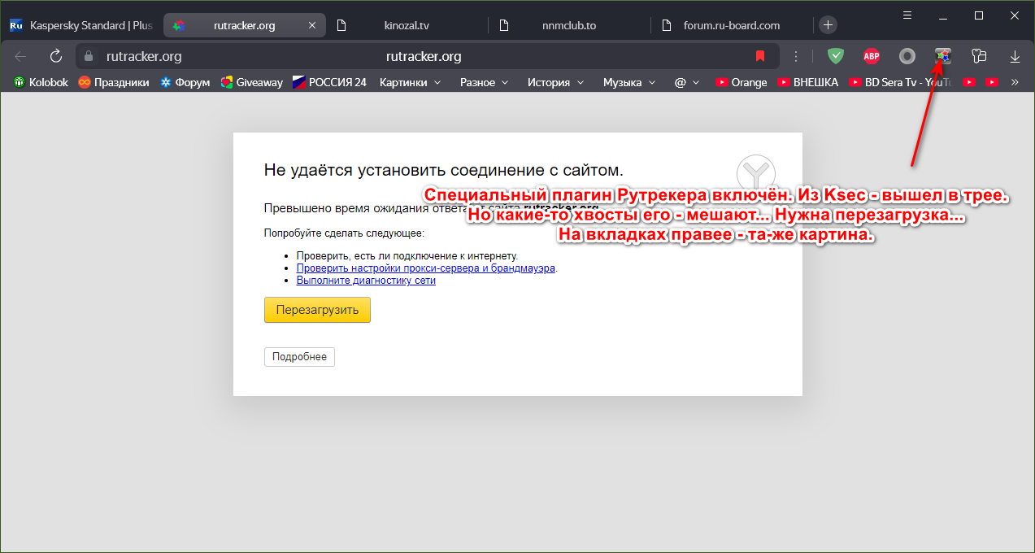The height and width of the screenshot is (553, 1035).
Task: Expand the Картинки bookmarks folder
Action: coord(410,82)
